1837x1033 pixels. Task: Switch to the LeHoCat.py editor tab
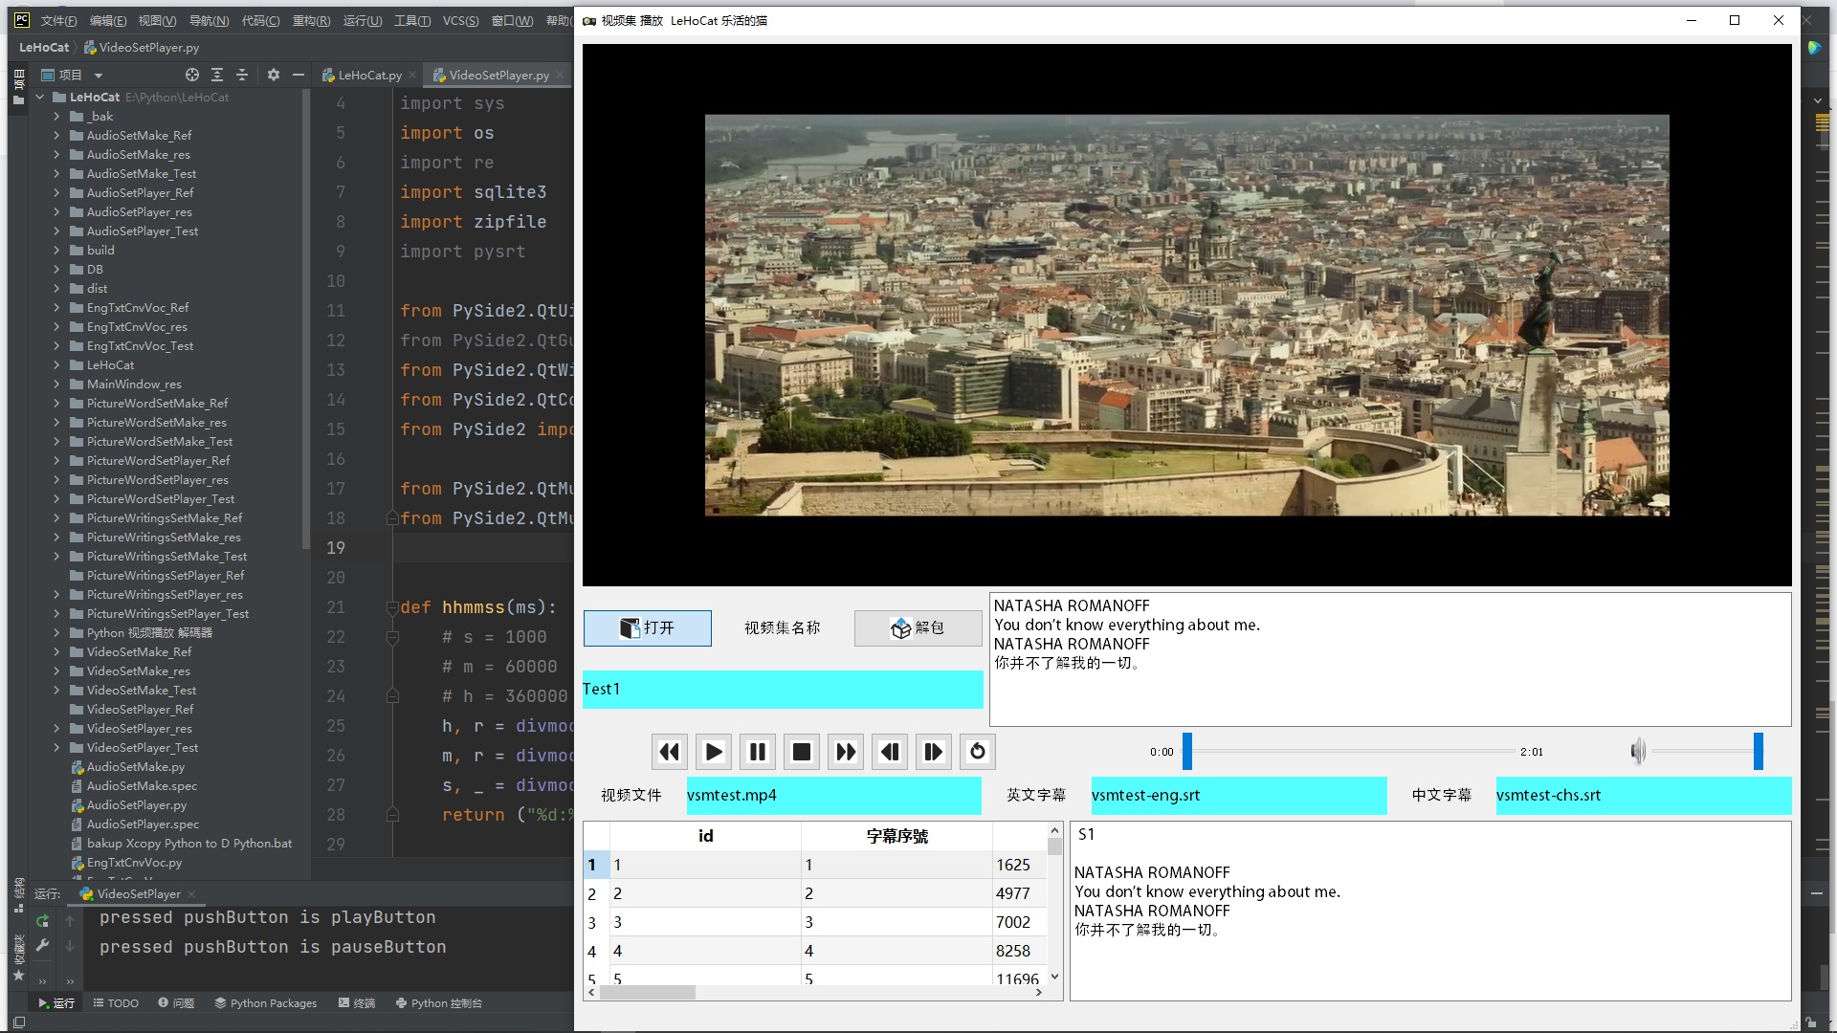coord(368,75)
